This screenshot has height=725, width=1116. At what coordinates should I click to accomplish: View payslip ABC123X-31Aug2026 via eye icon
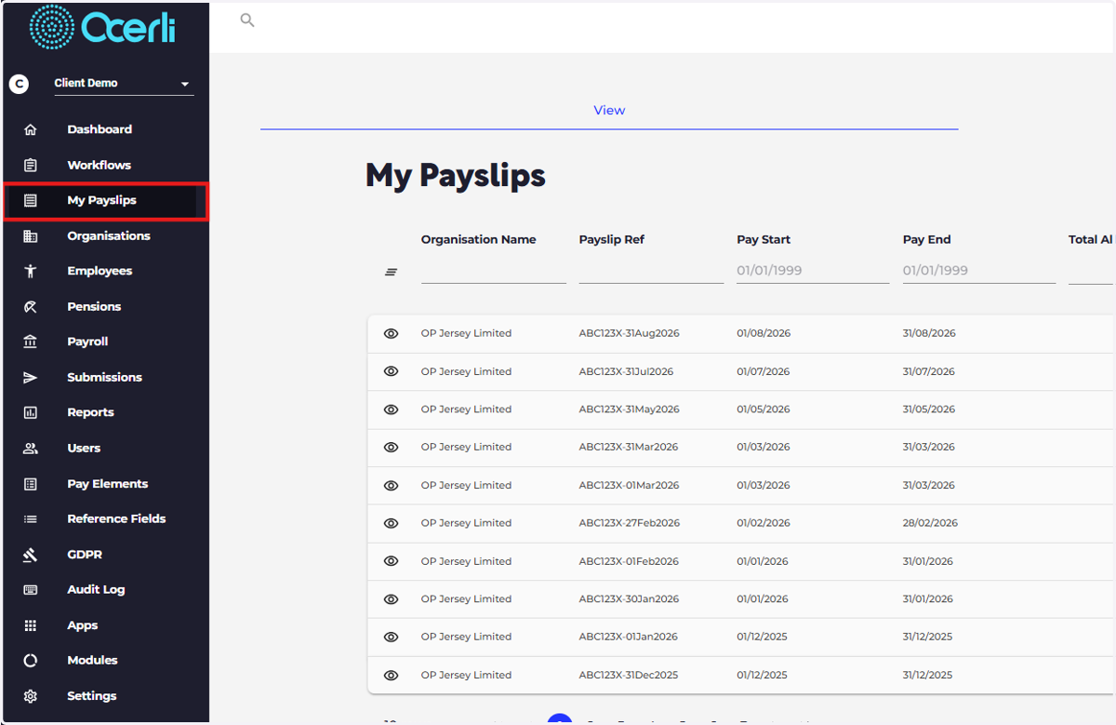(392, 333)
